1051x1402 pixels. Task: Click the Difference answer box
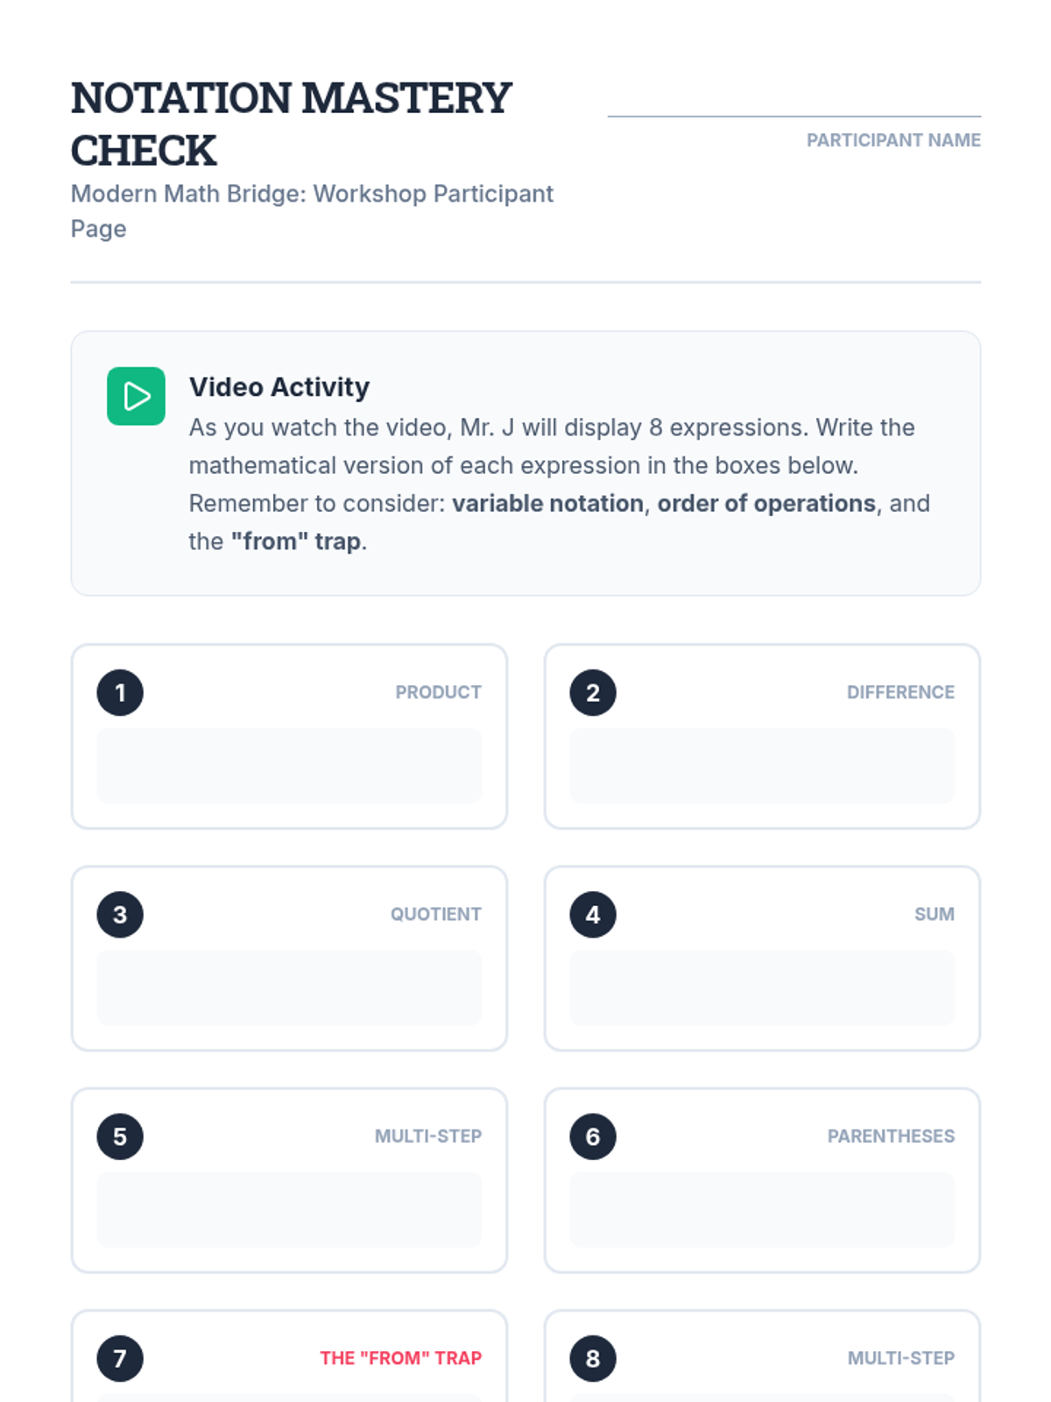[762, 766]
